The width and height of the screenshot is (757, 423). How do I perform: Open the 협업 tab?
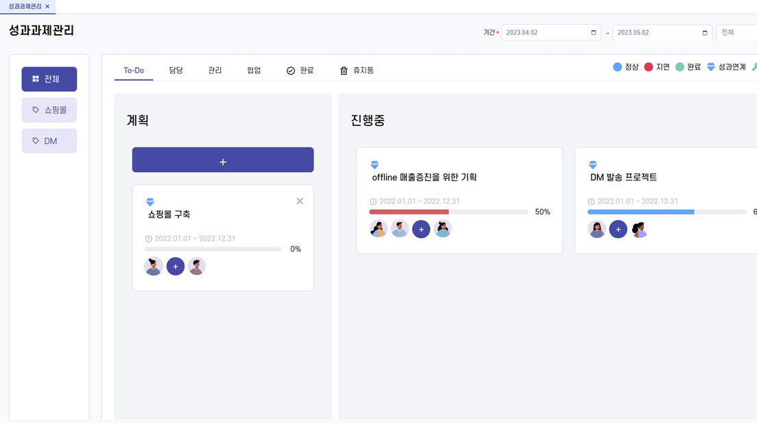click(254, 71)
